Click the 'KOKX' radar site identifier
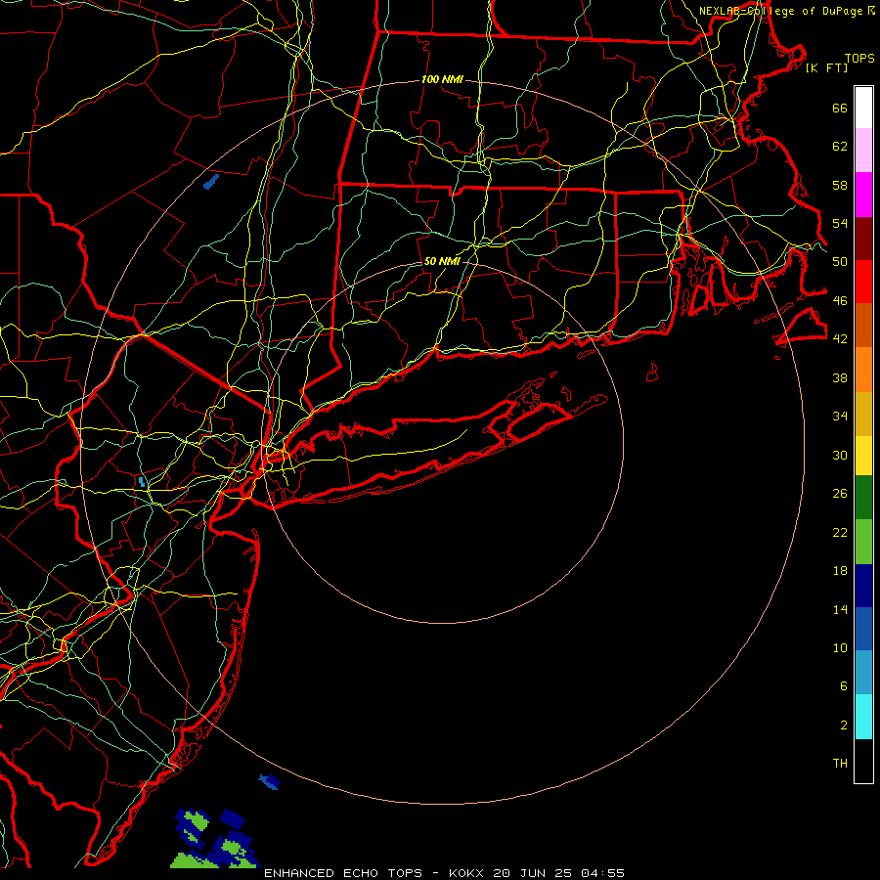 [x=467, y=873]
